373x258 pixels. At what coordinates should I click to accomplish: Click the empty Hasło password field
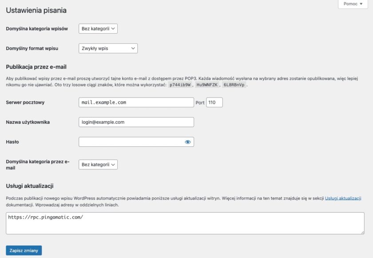133,142
